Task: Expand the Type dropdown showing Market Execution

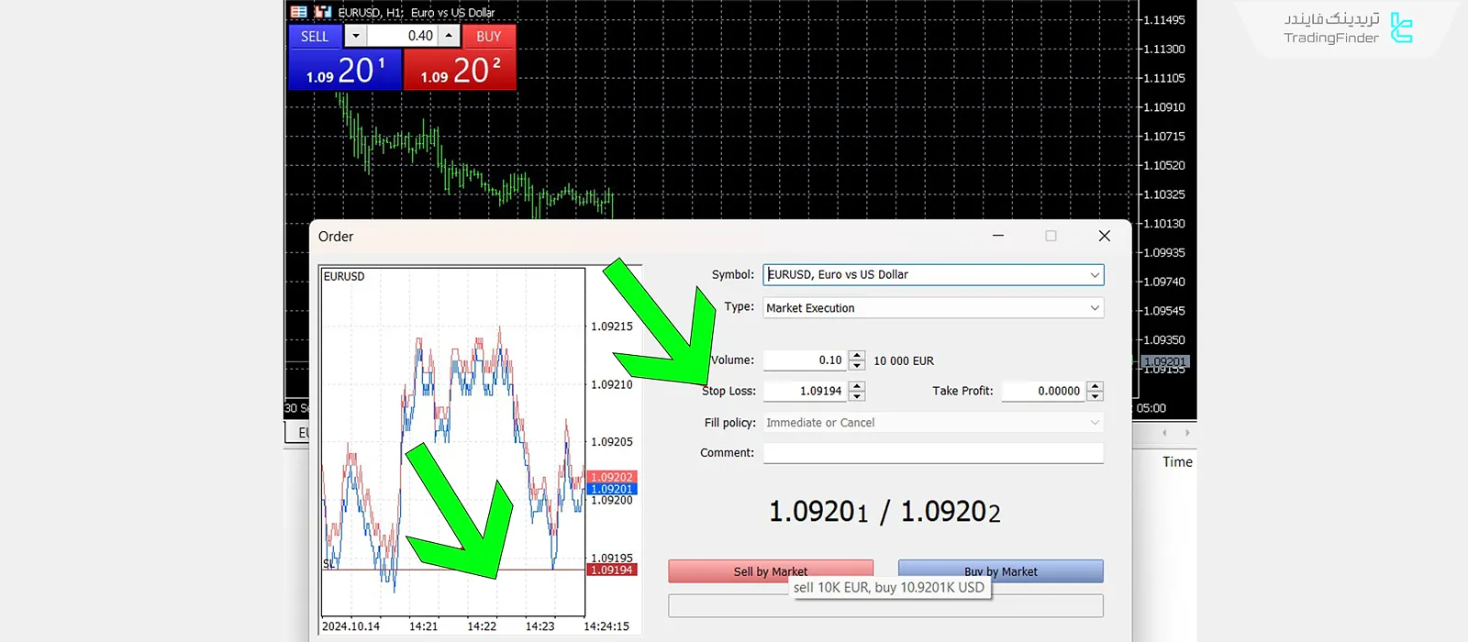Action: pos(1094,308)
